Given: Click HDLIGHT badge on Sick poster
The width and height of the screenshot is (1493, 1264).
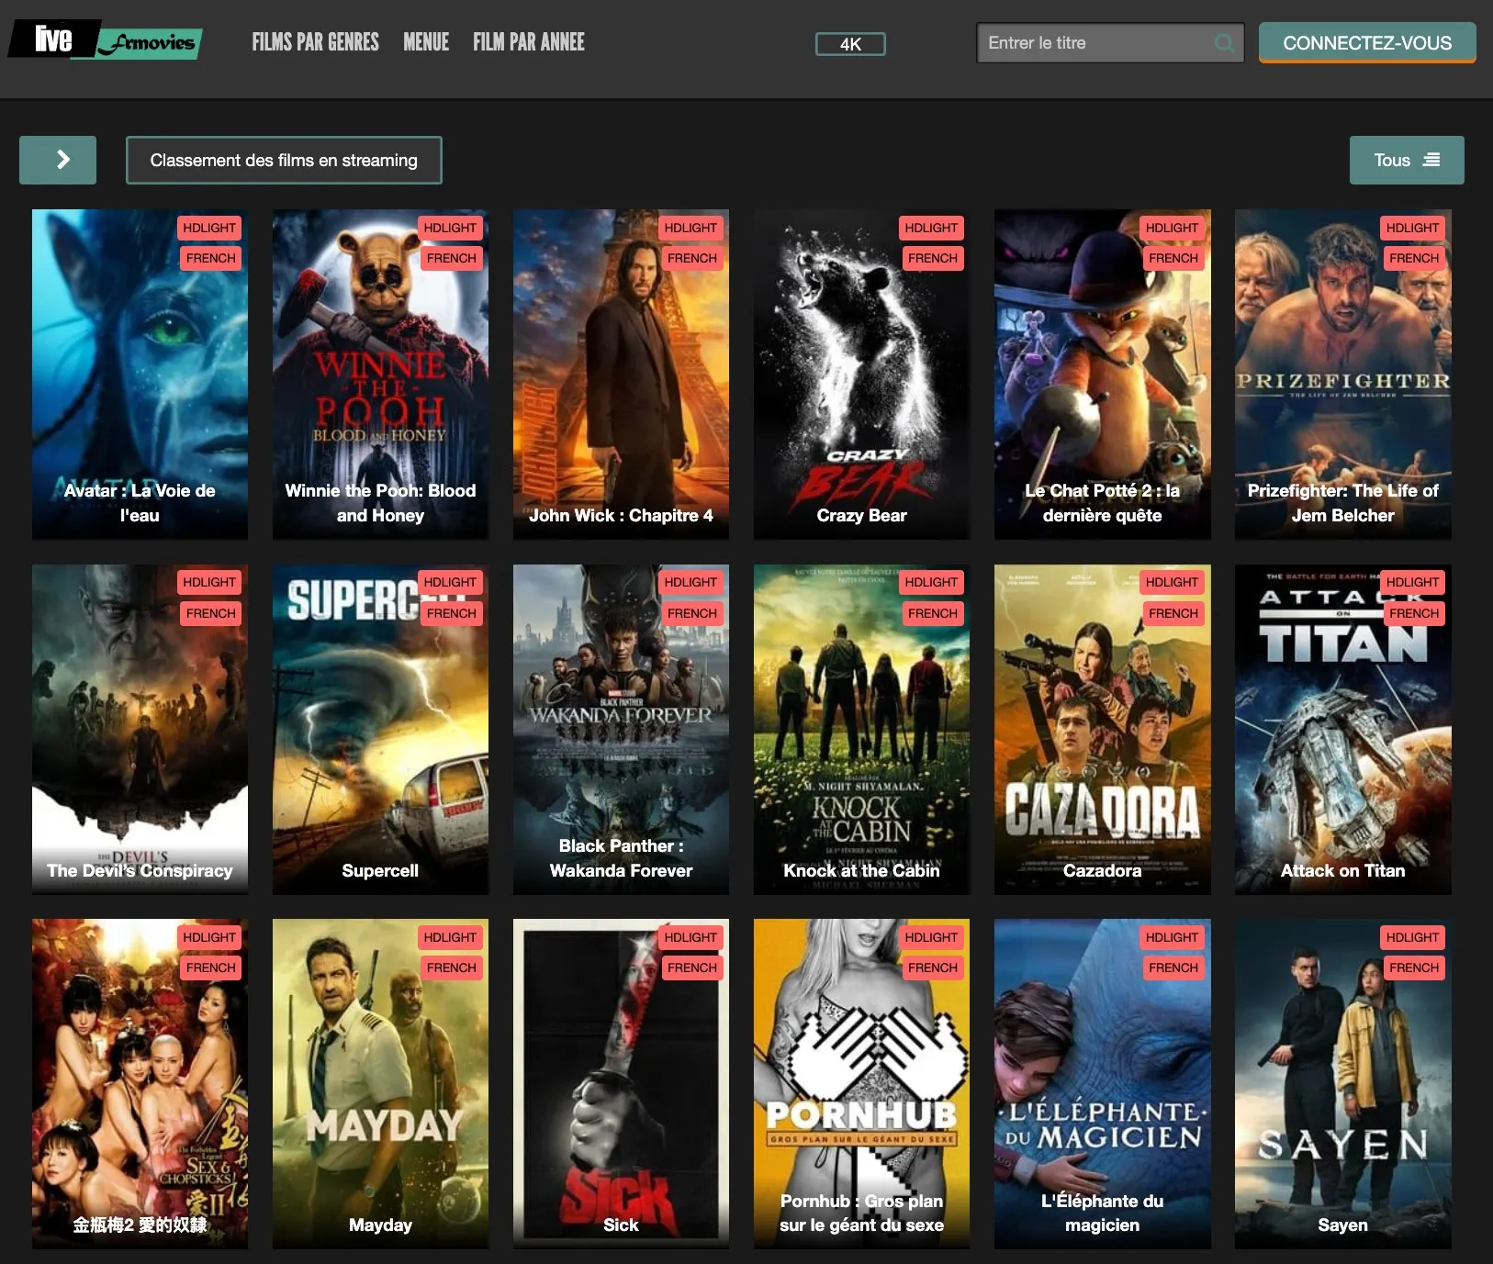Looking at the screenshot, I should tap(690, 937).
